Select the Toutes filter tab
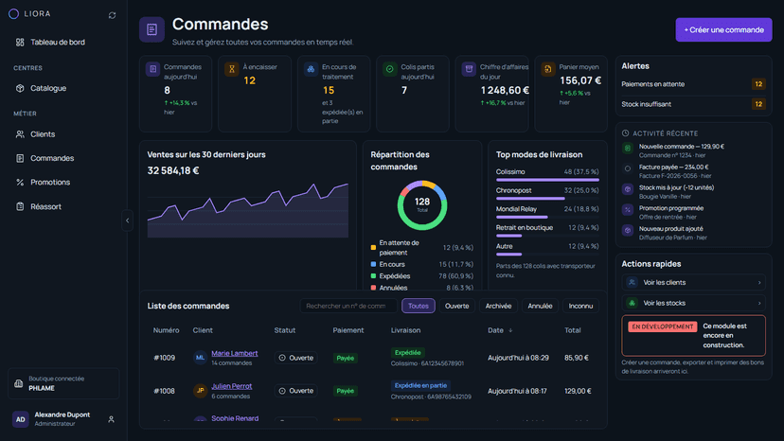The height and width of the screenshot is (441, 784). [x=418, y=306]
